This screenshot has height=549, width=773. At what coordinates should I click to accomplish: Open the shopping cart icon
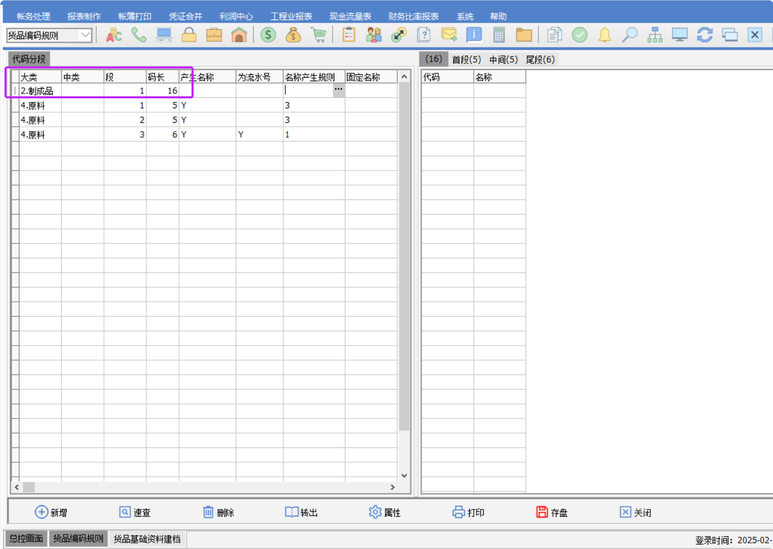[319, 35]
